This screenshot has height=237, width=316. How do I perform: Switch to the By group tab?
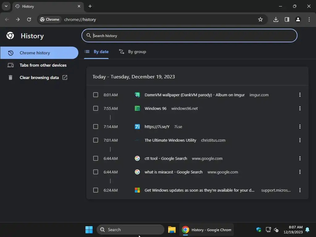tap(132, 52)
